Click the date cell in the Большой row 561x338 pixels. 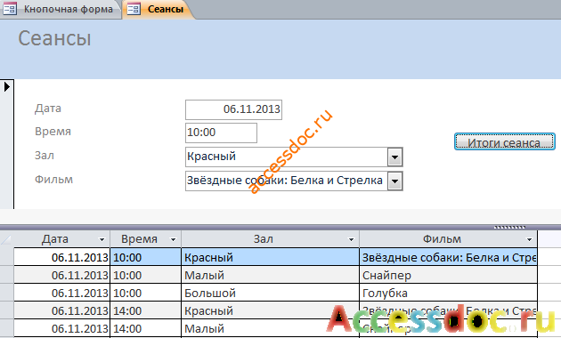tap(61, 293)
